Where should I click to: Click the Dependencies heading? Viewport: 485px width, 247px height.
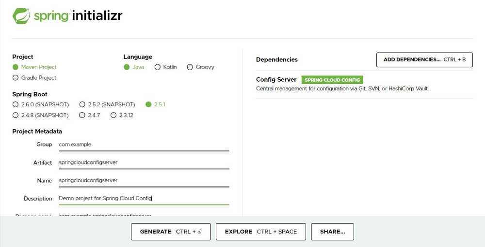click(x=277, y=60)
